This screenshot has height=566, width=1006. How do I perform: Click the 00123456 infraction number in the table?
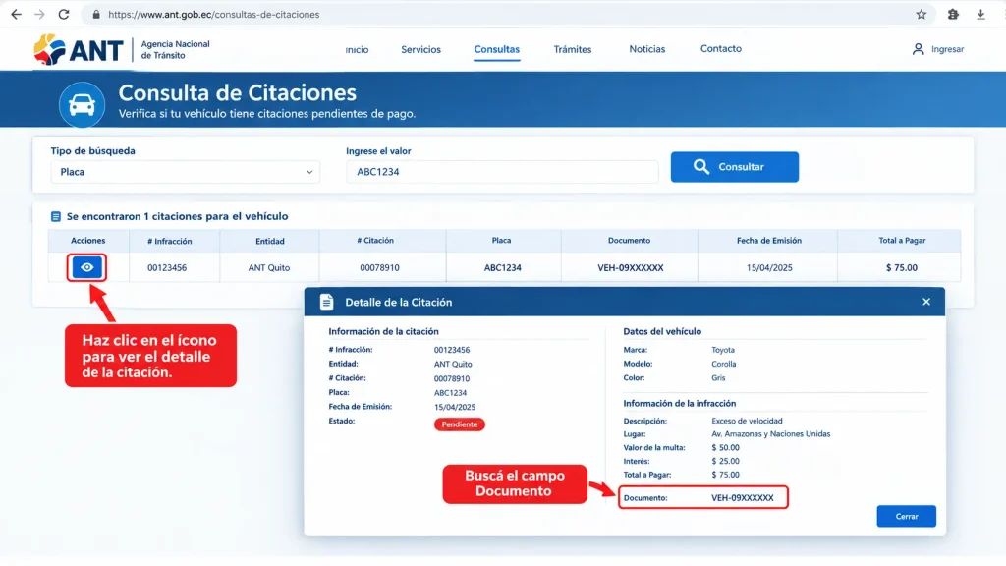click(167, 267)
